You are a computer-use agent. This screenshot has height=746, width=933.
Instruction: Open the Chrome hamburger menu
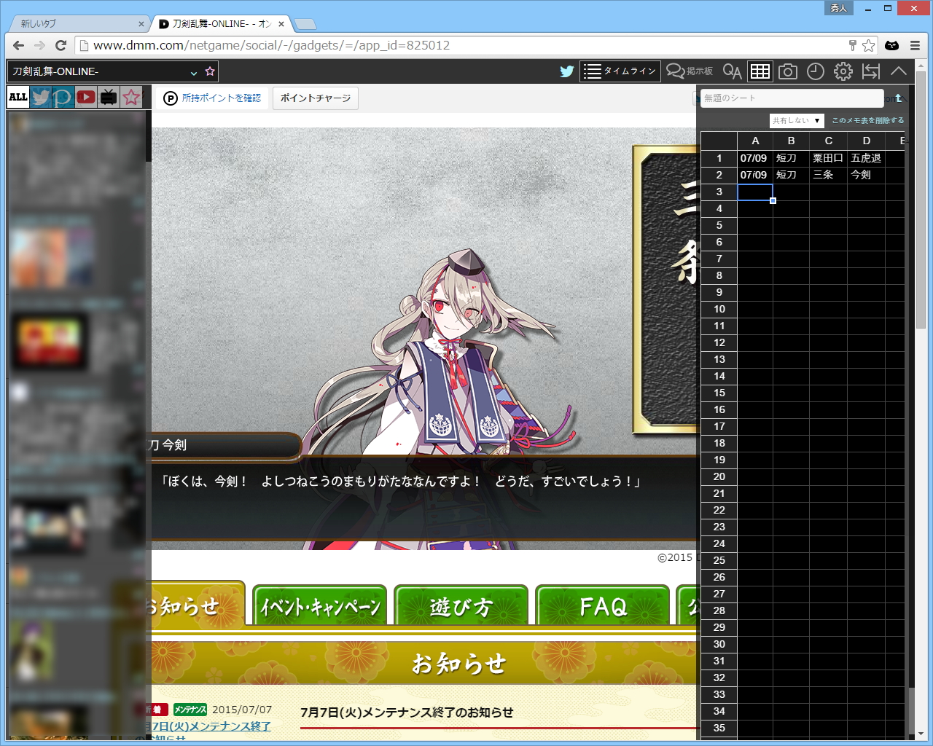click(916, 45)
